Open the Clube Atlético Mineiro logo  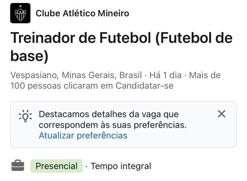(x=20, y=13)
